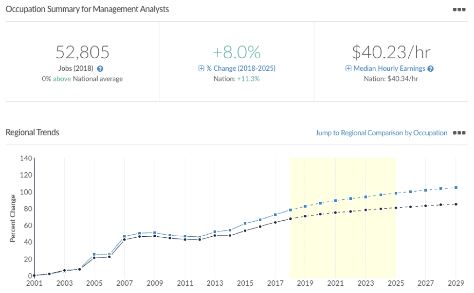The height and width of the screenshot is (293, 474).
Task: Expand the plus icon next to Median Hourly Earnings
Action: pos(348,69)
